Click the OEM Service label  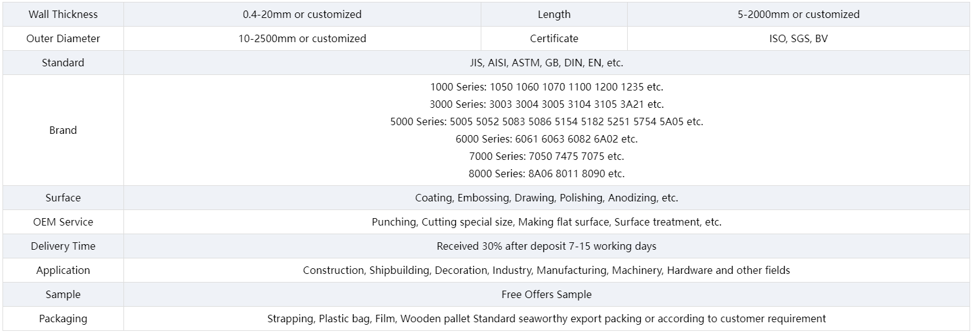point(63,222)
